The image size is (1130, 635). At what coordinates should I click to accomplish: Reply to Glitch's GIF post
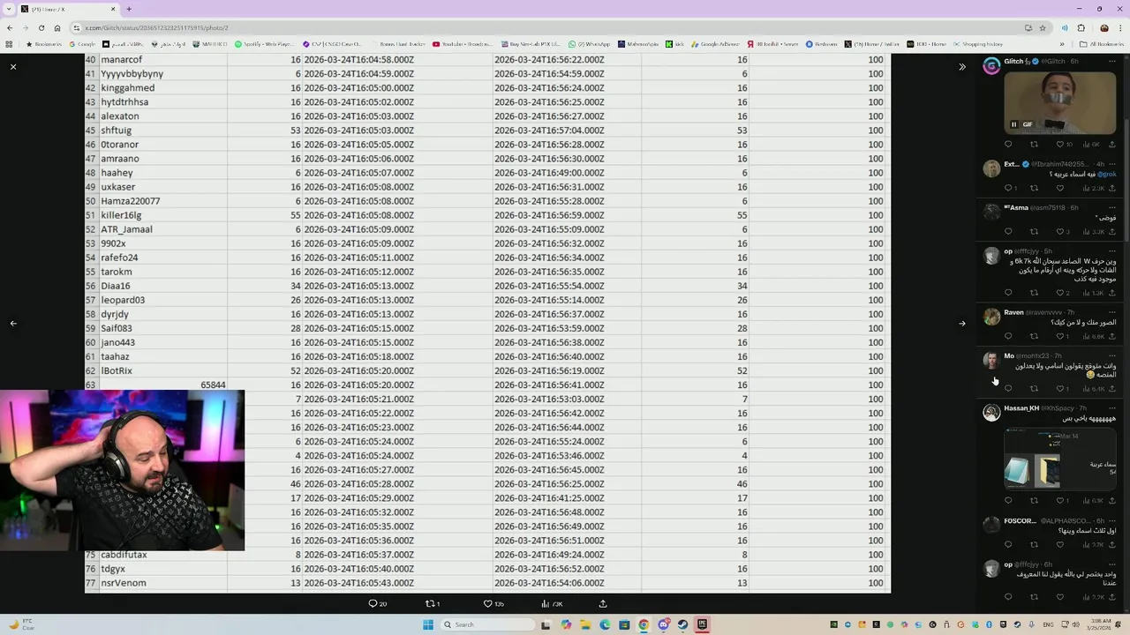click(x=1008, y=145)
